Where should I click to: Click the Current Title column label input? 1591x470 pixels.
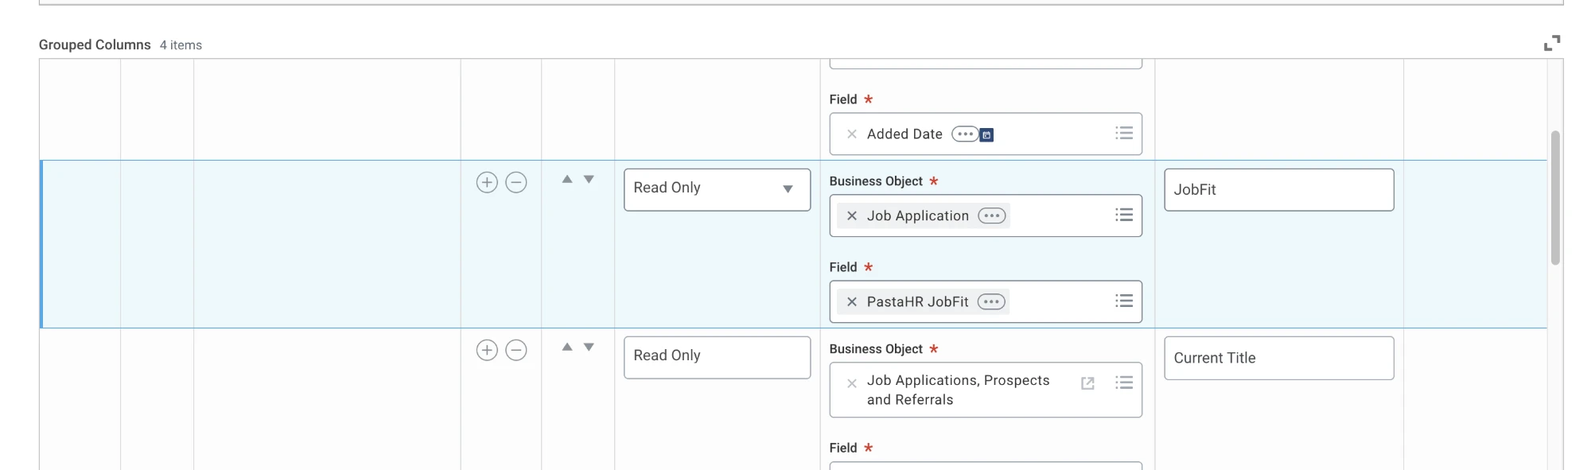pyautogui.click(x=1279, y=358)
